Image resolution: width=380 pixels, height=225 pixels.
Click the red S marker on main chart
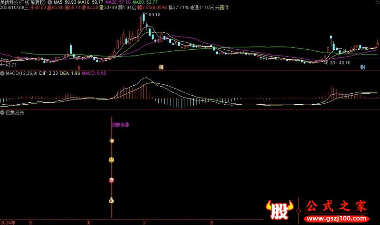click(79, 68)
